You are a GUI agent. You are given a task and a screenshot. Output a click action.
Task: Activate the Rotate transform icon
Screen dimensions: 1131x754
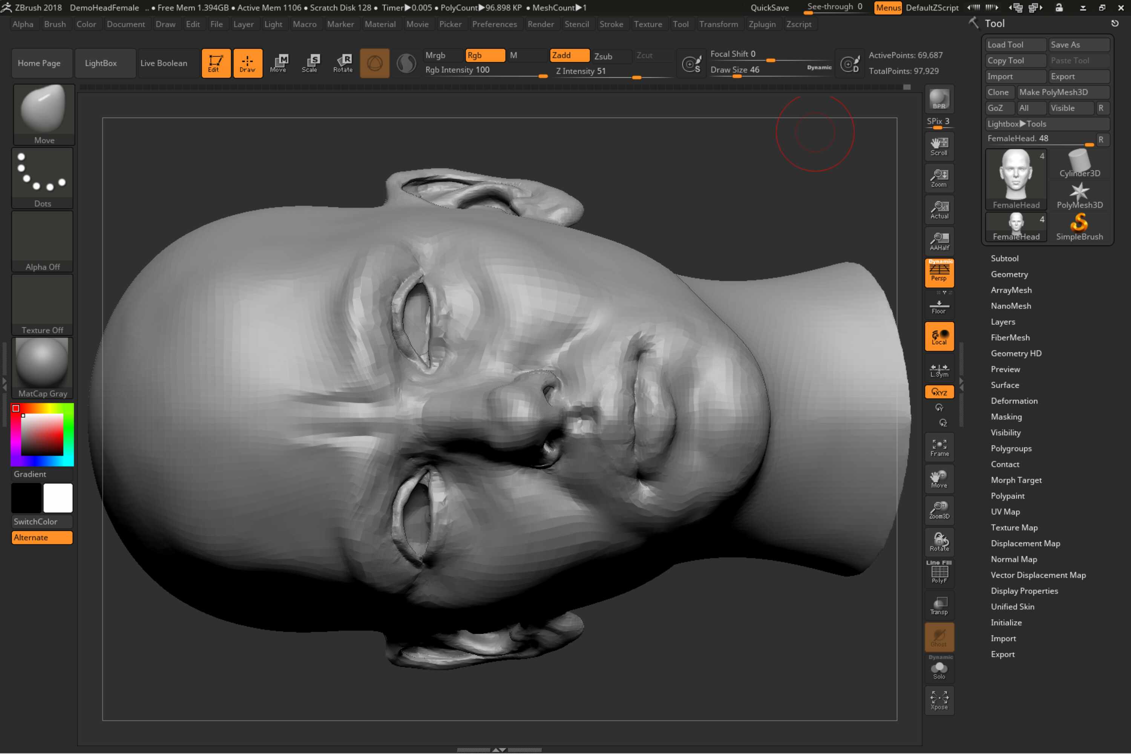click(343, 63)
